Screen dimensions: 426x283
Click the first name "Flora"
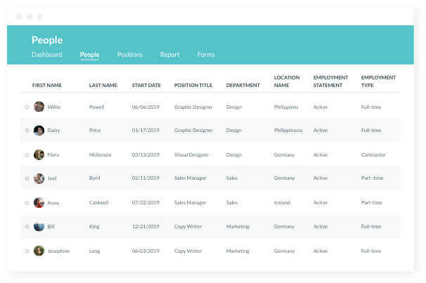(x=53, y=155)
